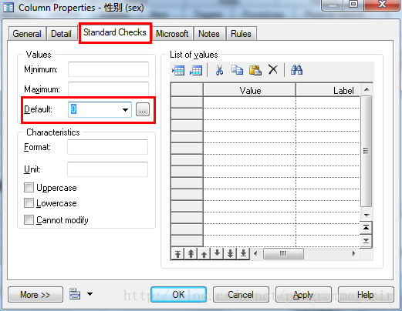
Task: Click the Minimum value field
Action: (108, 69)
